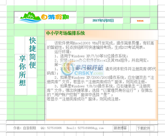Click the orange gradient edge of description panel
This screenshot has height=136, width=165.
[x=156, y=81]
